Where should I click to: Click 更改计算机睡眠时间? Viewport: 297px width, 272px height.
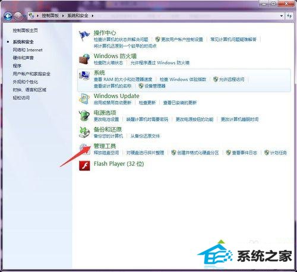pyautogui.click(x=239, y=119)
